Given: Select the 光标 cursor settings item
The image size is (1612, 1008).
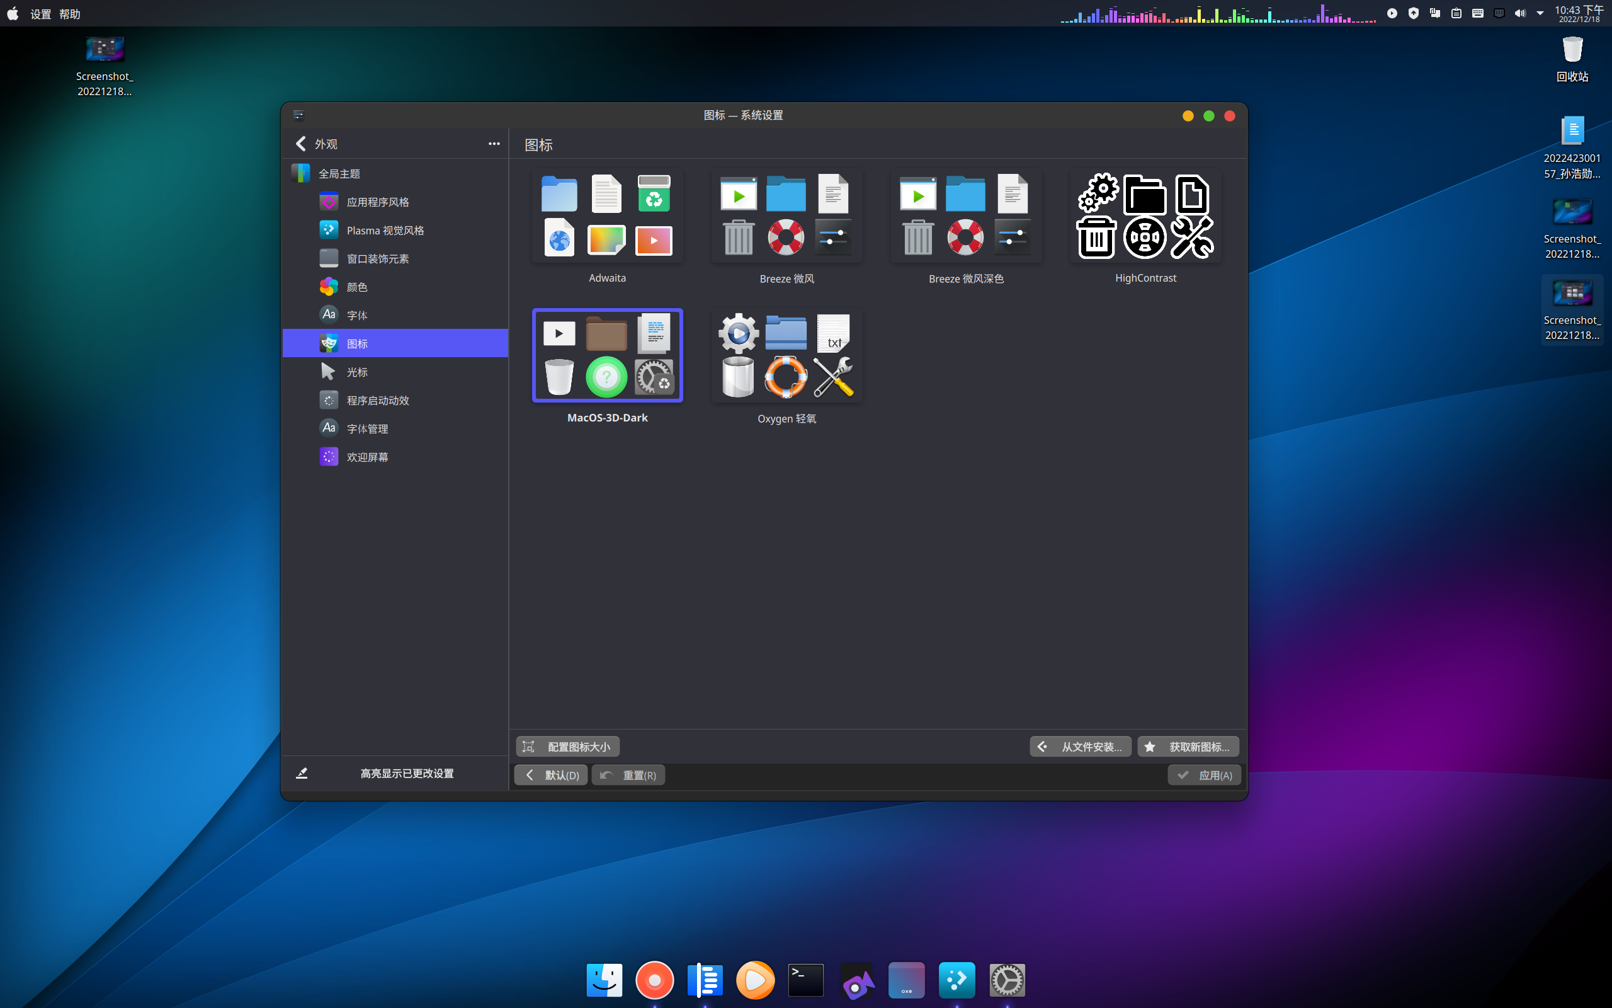Looking at the screenshot, I should click(x=356, y=372).
